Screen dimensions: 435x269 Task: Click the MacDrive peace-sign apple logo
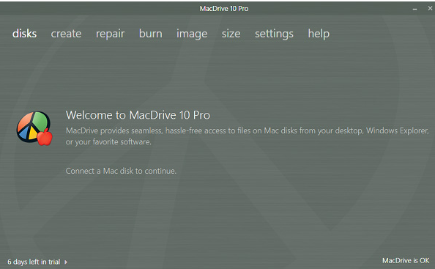34,128
